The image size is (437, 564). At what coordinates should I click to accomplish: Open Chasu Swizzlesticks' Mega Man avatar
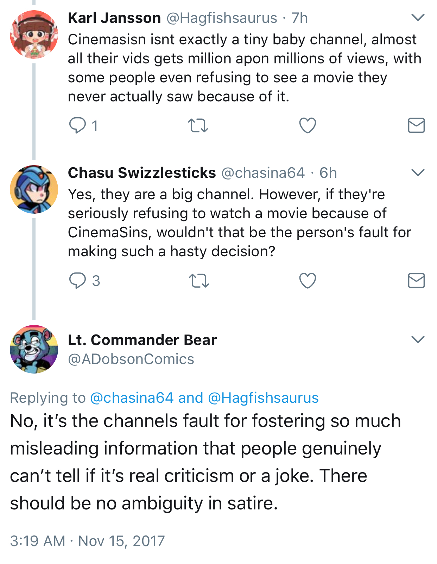34,189
